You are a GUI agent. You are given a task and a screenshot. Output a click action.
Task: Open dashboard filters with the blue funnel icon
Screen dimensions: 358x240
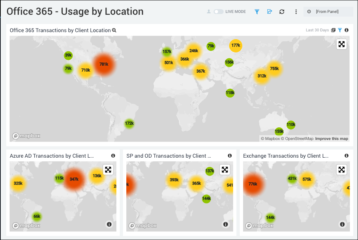pos(257,11)
